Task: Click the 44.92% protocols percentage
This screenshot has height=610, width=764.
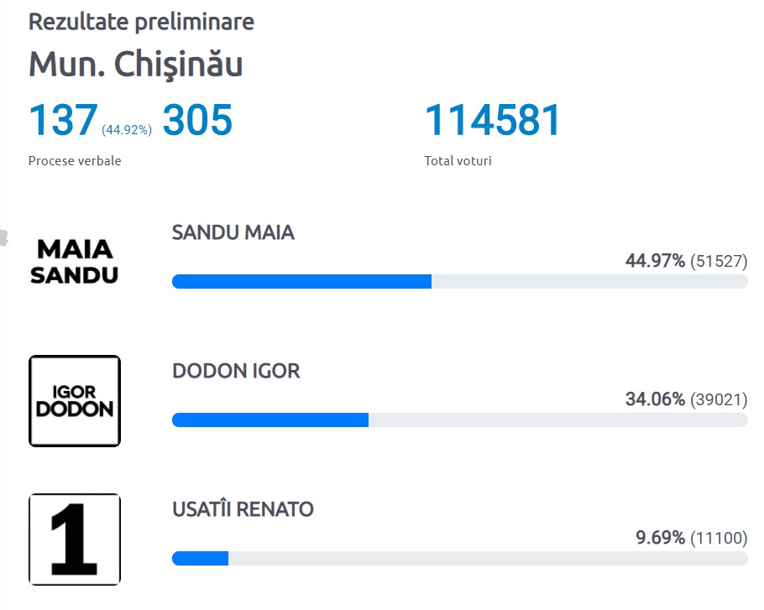Action: point(127,129)
